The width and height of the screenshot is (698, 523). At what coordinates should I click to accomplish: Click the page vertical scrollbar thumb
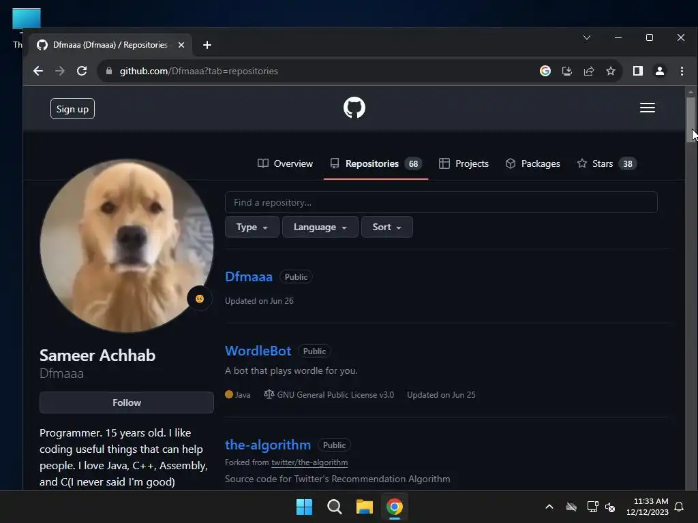point(691,119)
